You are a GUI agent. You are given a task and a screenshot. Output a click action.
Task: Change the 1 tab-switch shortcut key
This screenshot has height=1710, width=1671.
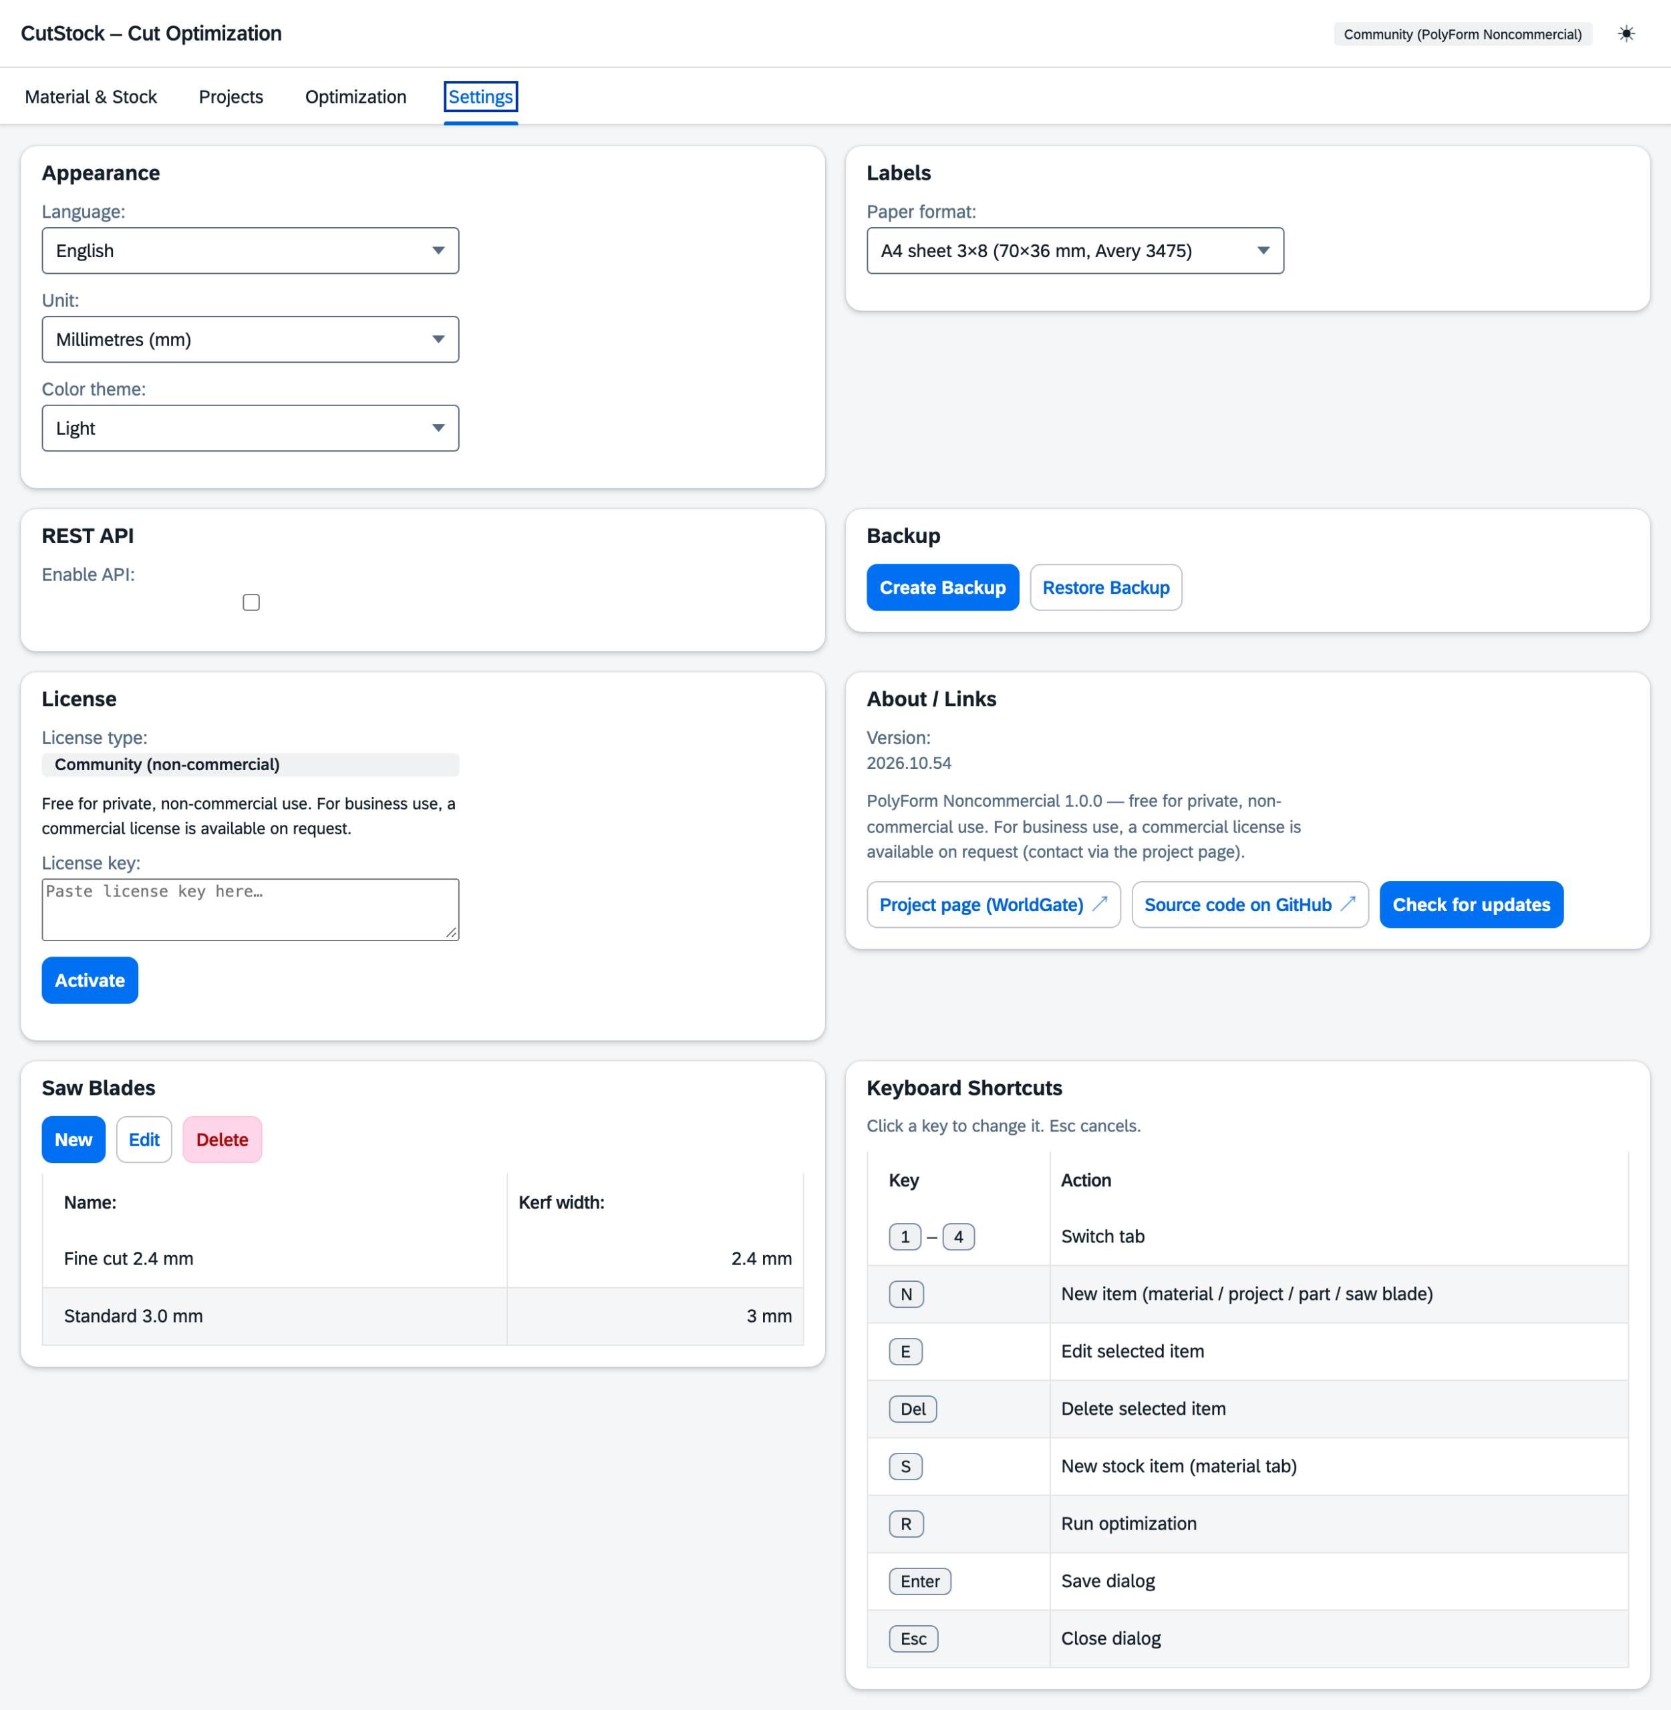(x=905, y=1237)
